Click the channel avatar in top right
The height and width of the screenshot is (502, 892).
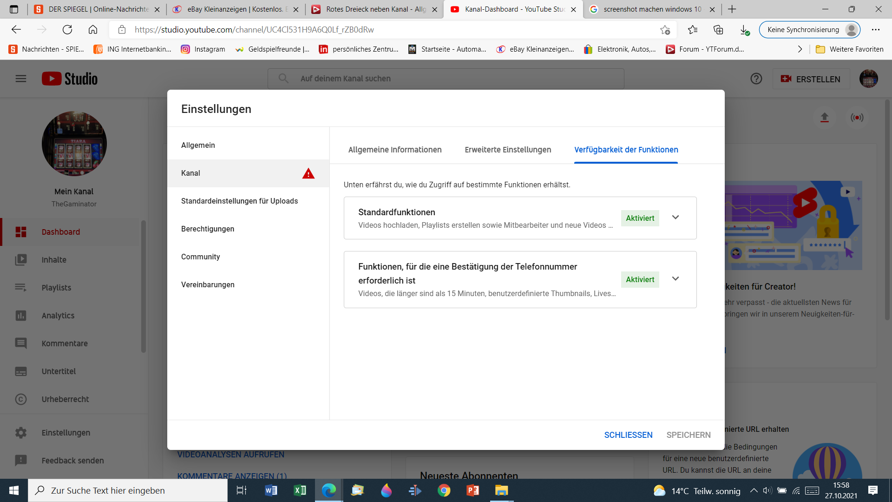coord(868,79)
